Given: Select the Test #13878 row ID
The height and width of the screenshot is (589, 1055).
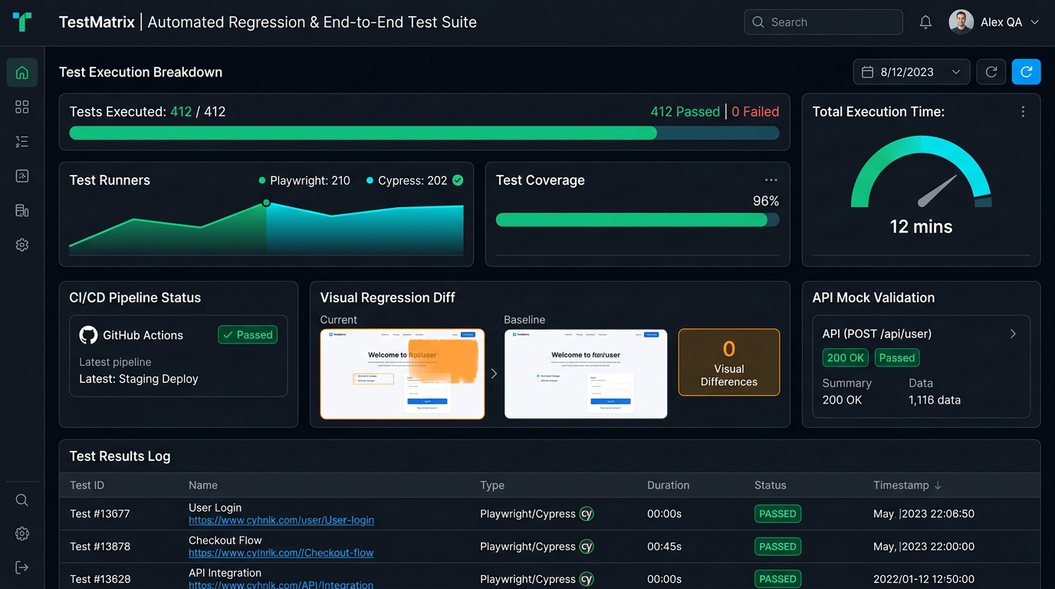Looking at the screenshot, I should coord(100,547).
